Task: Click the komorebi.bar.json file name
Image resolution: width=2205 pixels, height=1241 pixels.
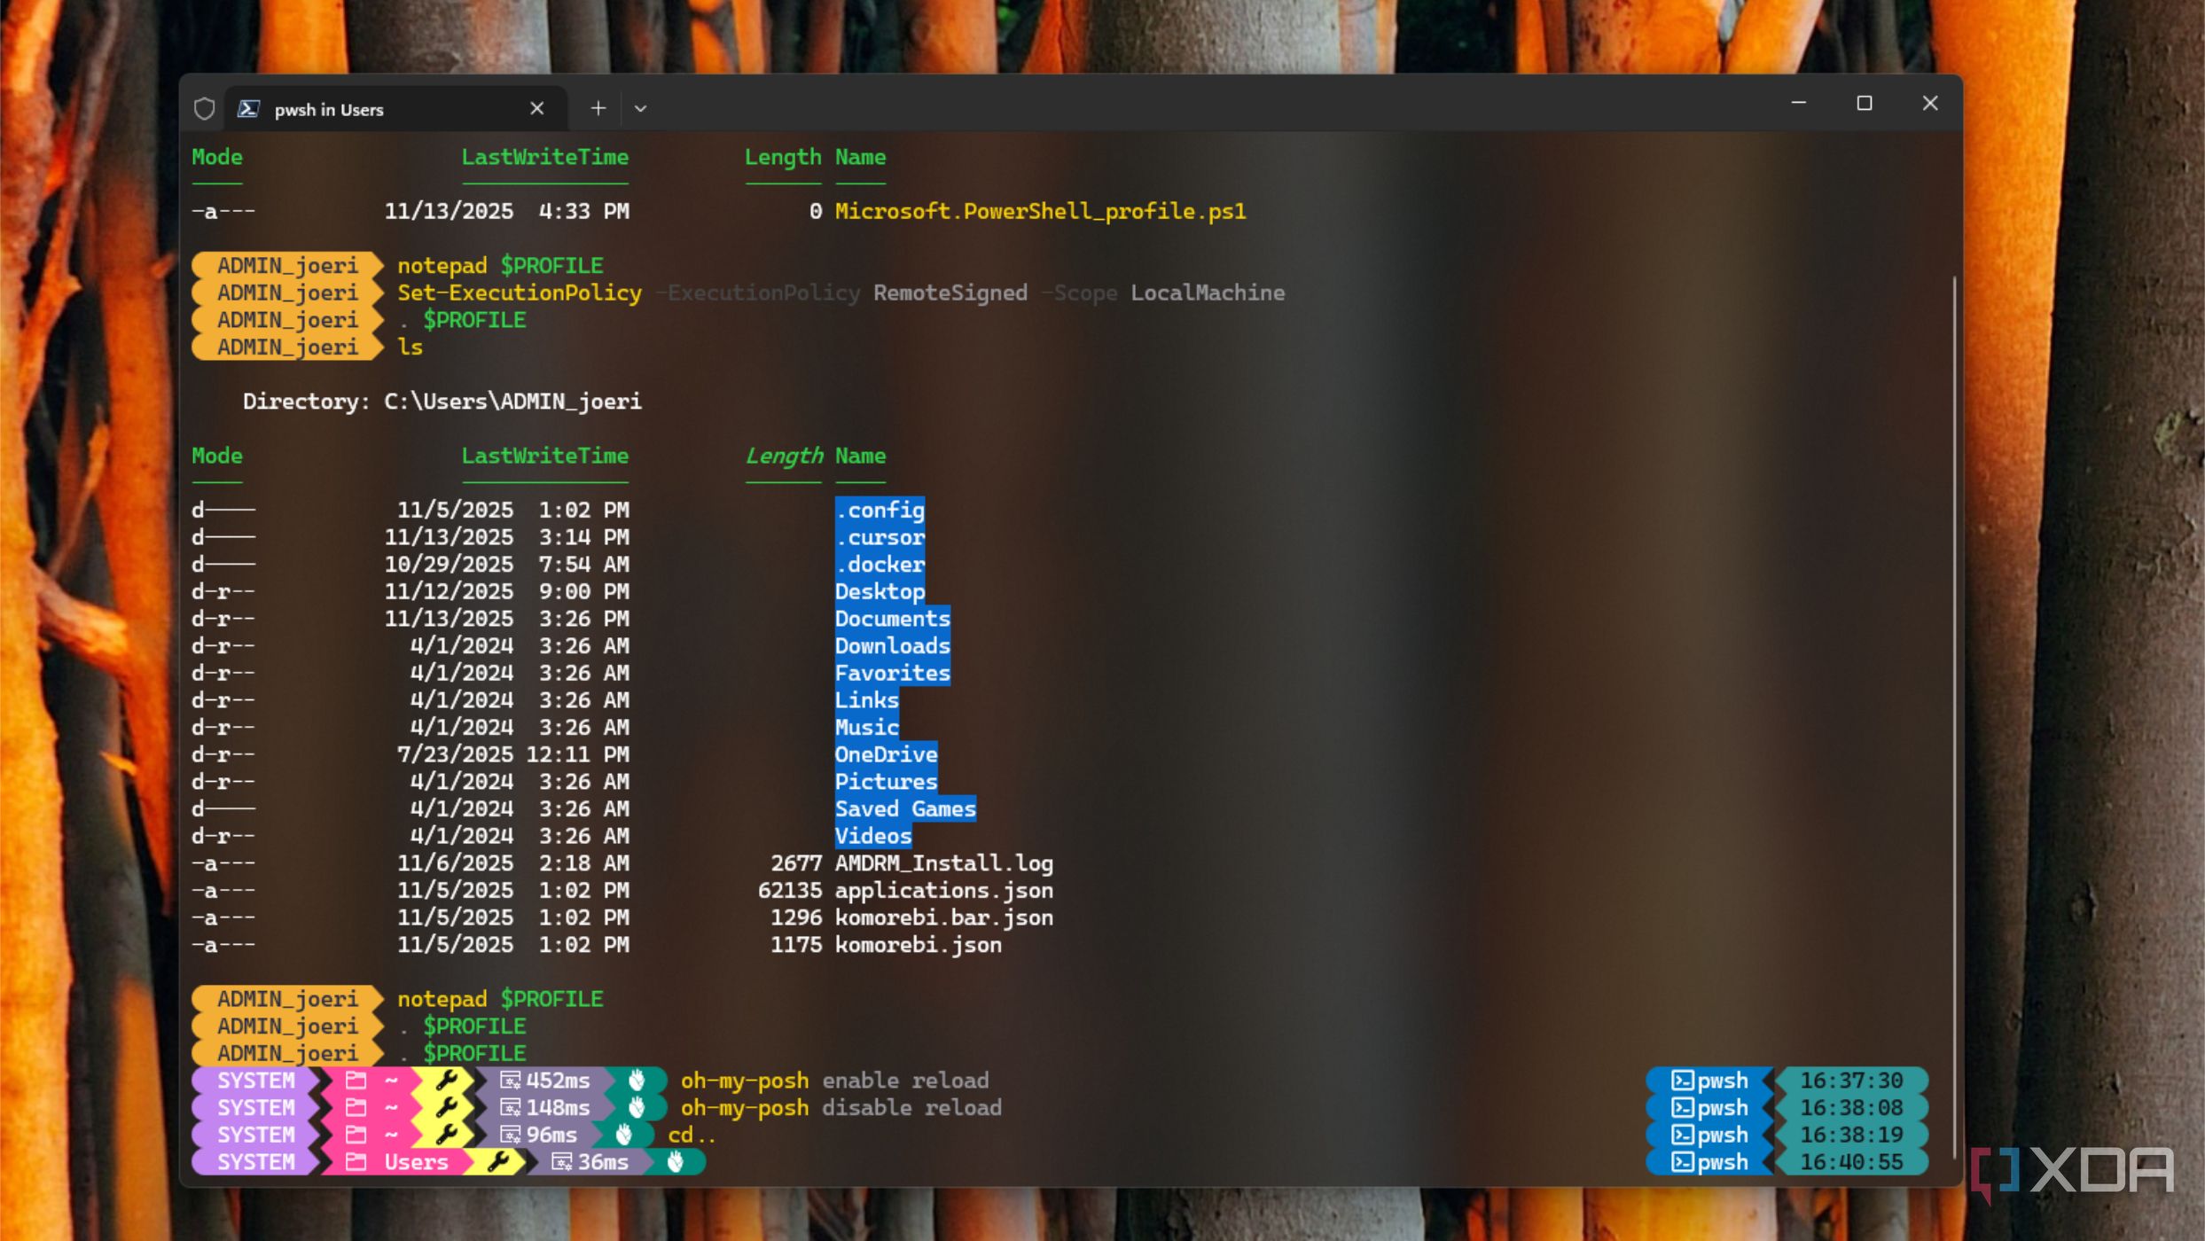Action: point(944,918)
